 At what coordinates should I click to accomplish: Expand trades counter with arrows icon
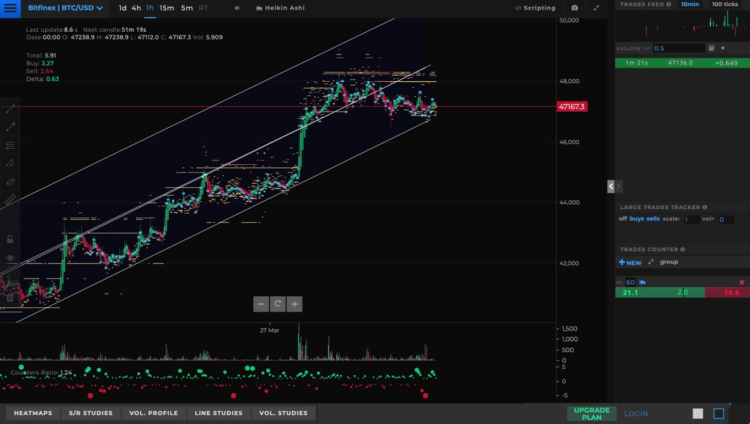tap(651, 262)
